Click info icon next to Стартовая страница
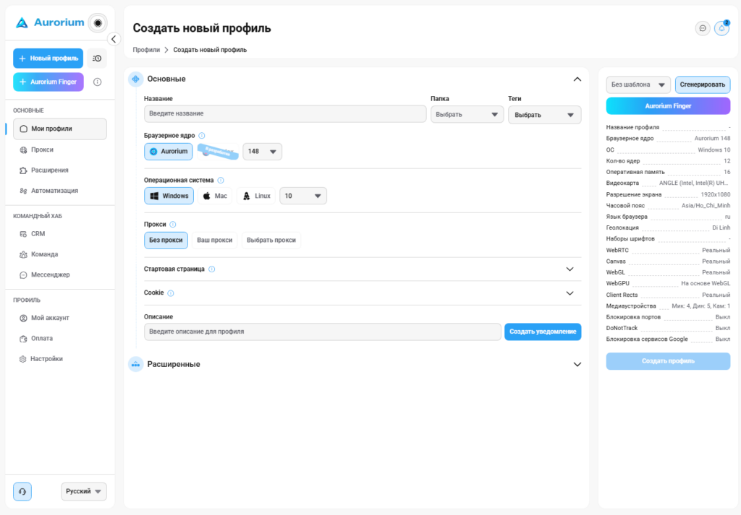 coord(212,269)
